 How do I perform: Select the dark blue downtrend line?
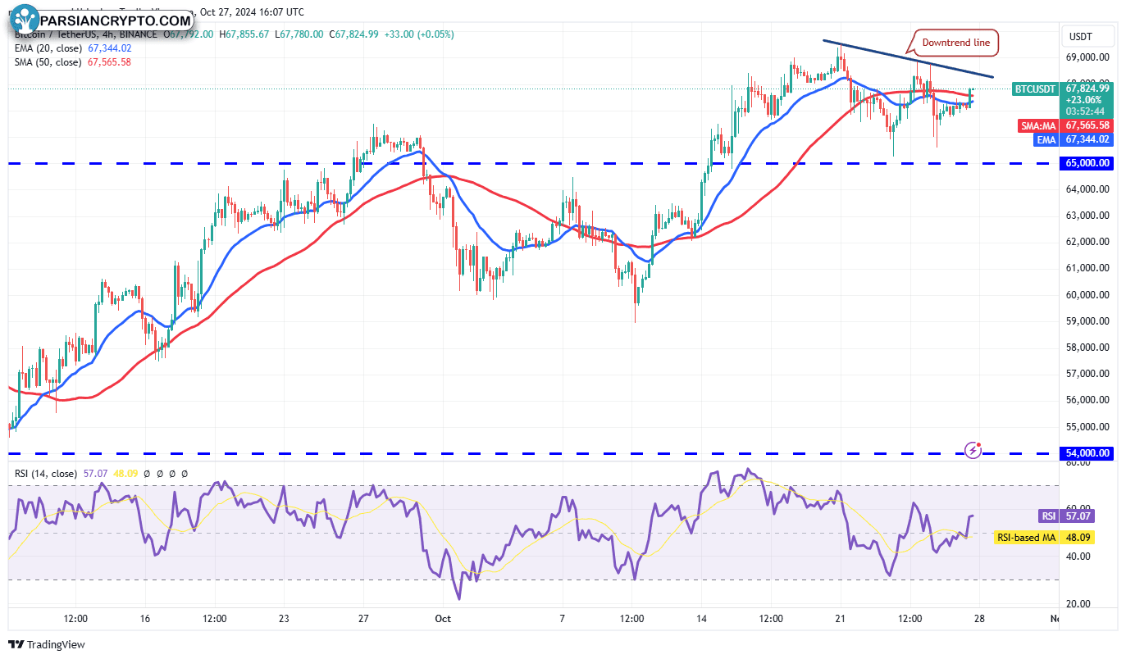[908, 58]
